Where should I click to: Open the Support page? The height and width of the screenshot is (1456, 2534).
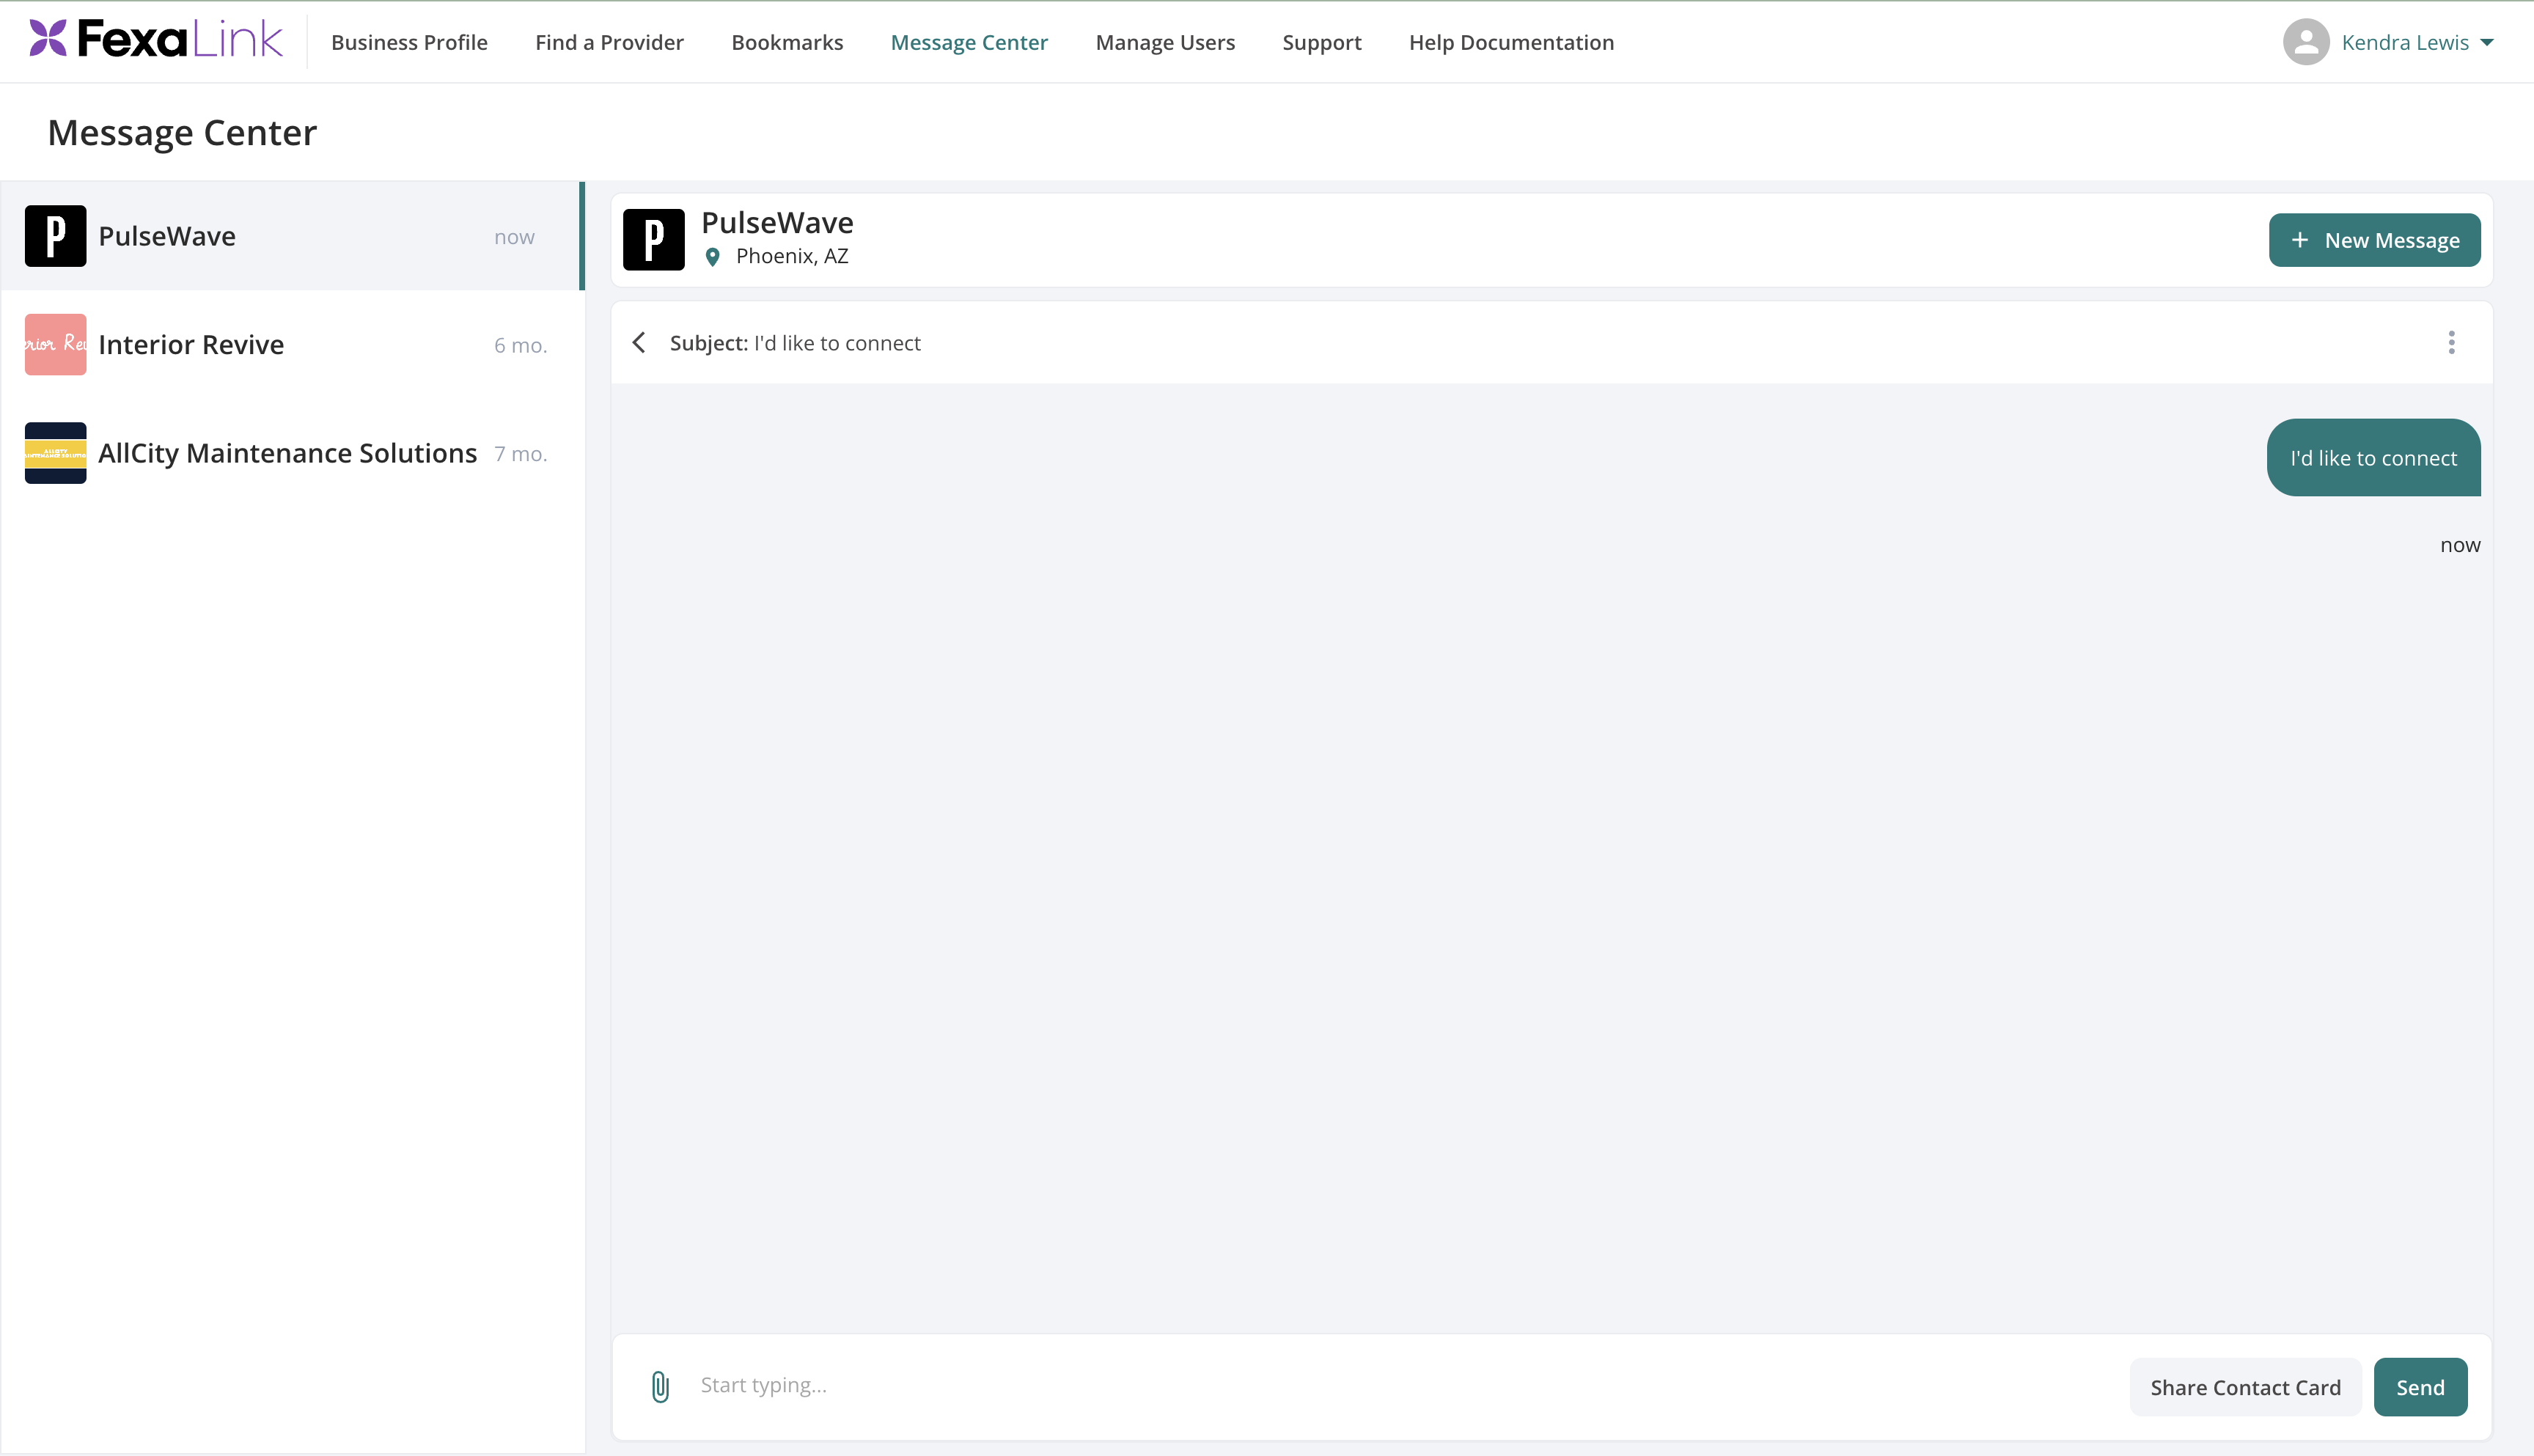[1321, 42]
